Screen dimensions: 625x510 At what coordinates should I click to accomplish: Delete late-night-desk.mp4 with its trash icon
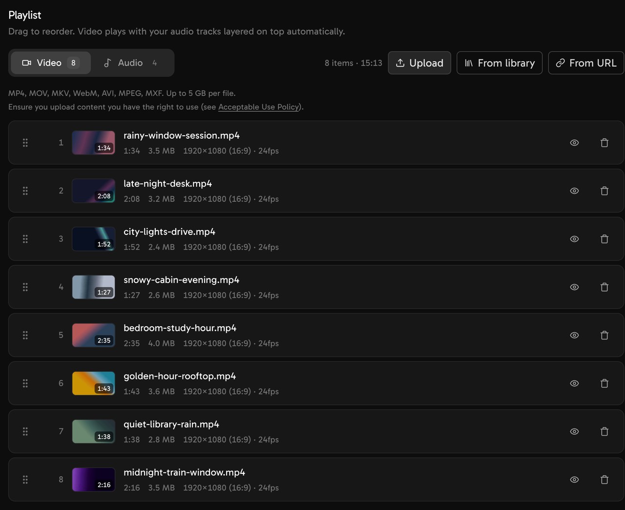tap(604, 191)
